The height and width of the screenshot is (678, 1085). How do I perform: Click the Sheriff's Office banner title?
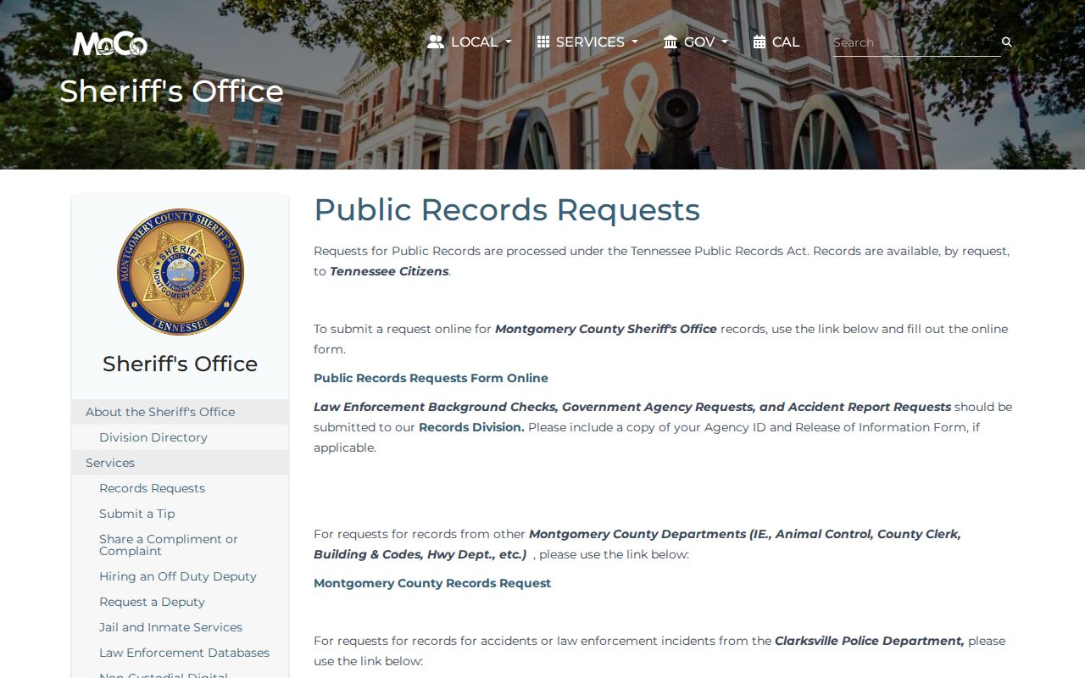(x=171, y=91)
